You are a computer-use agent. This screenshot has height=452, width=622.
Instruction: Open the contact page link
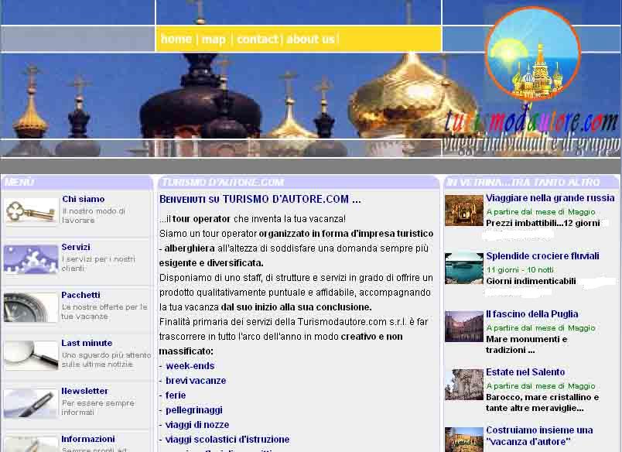click(x=258, y=39)
